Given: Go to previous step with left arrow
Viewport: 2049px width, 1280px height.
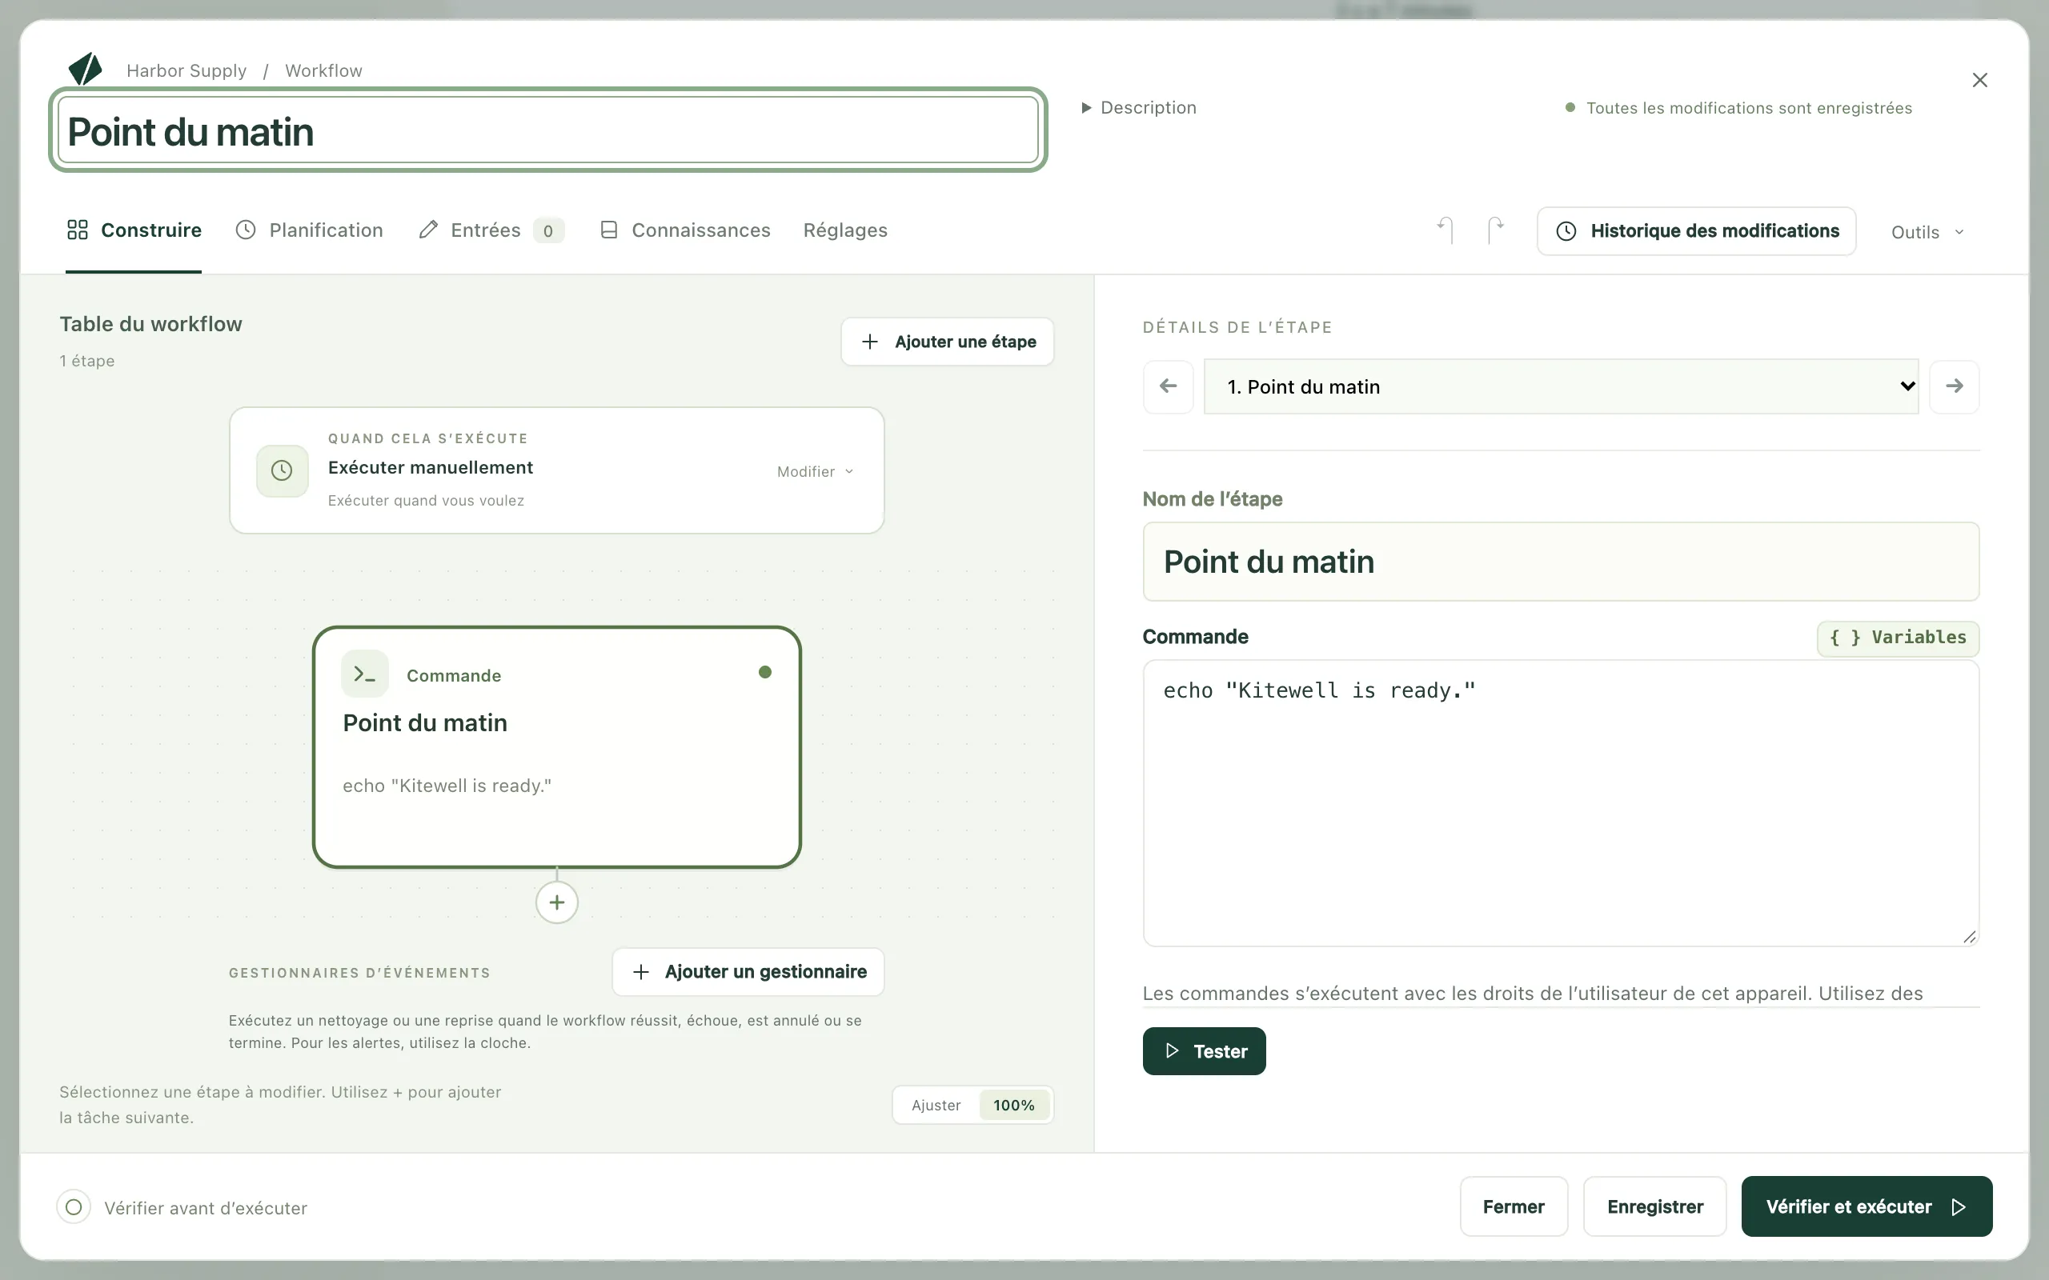Looking at the screenshot, I should (x=1169, y=387).
